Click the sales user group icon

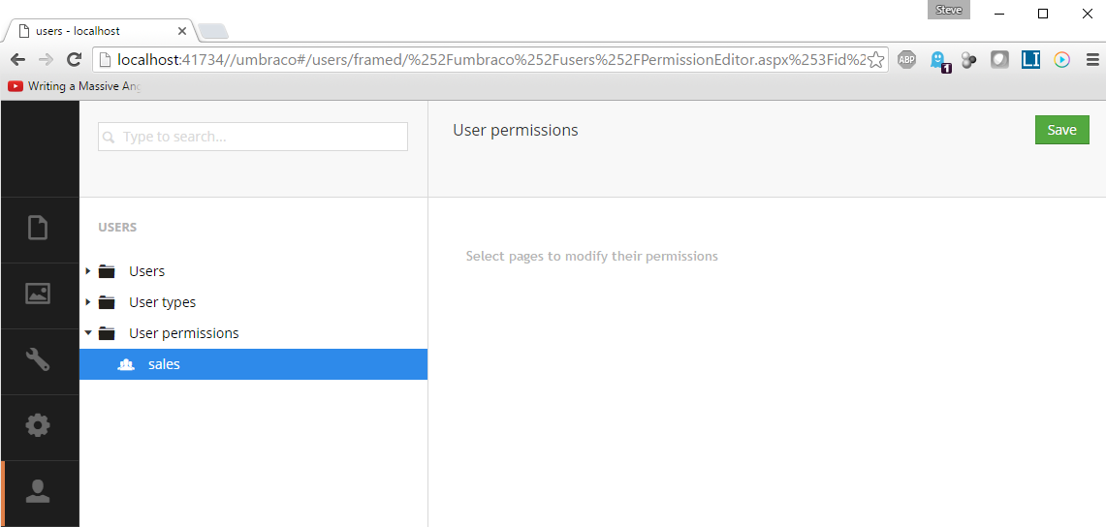pyautogui.click(x=126, y=364)
